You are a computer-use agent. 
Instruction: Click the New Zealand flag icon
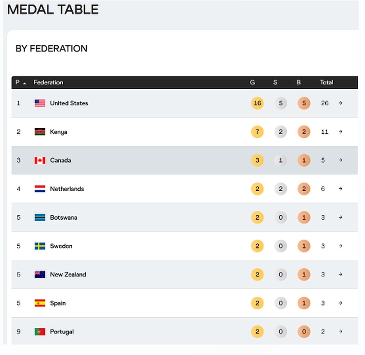pyautogui.click(x=39, y=274)
